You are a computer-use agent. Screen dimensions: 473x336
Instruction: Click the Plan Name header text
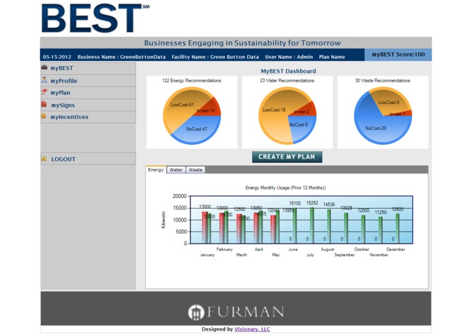tap(332, 56)
